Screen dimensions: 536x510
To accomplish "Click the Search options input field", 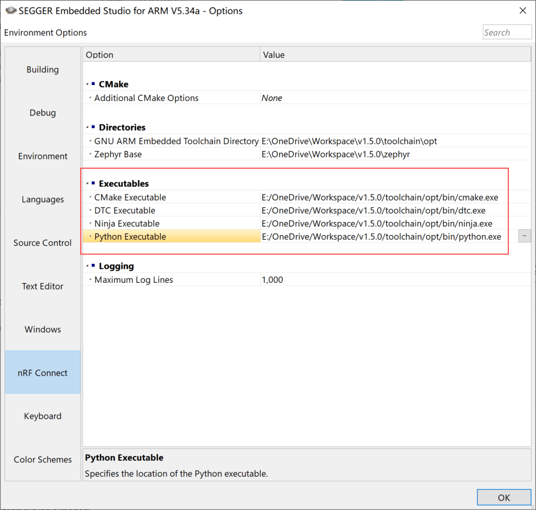I will click(507, 32).
